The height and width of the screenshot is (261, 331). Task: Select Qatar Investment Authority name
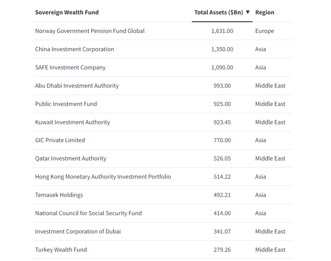[71, 158]
